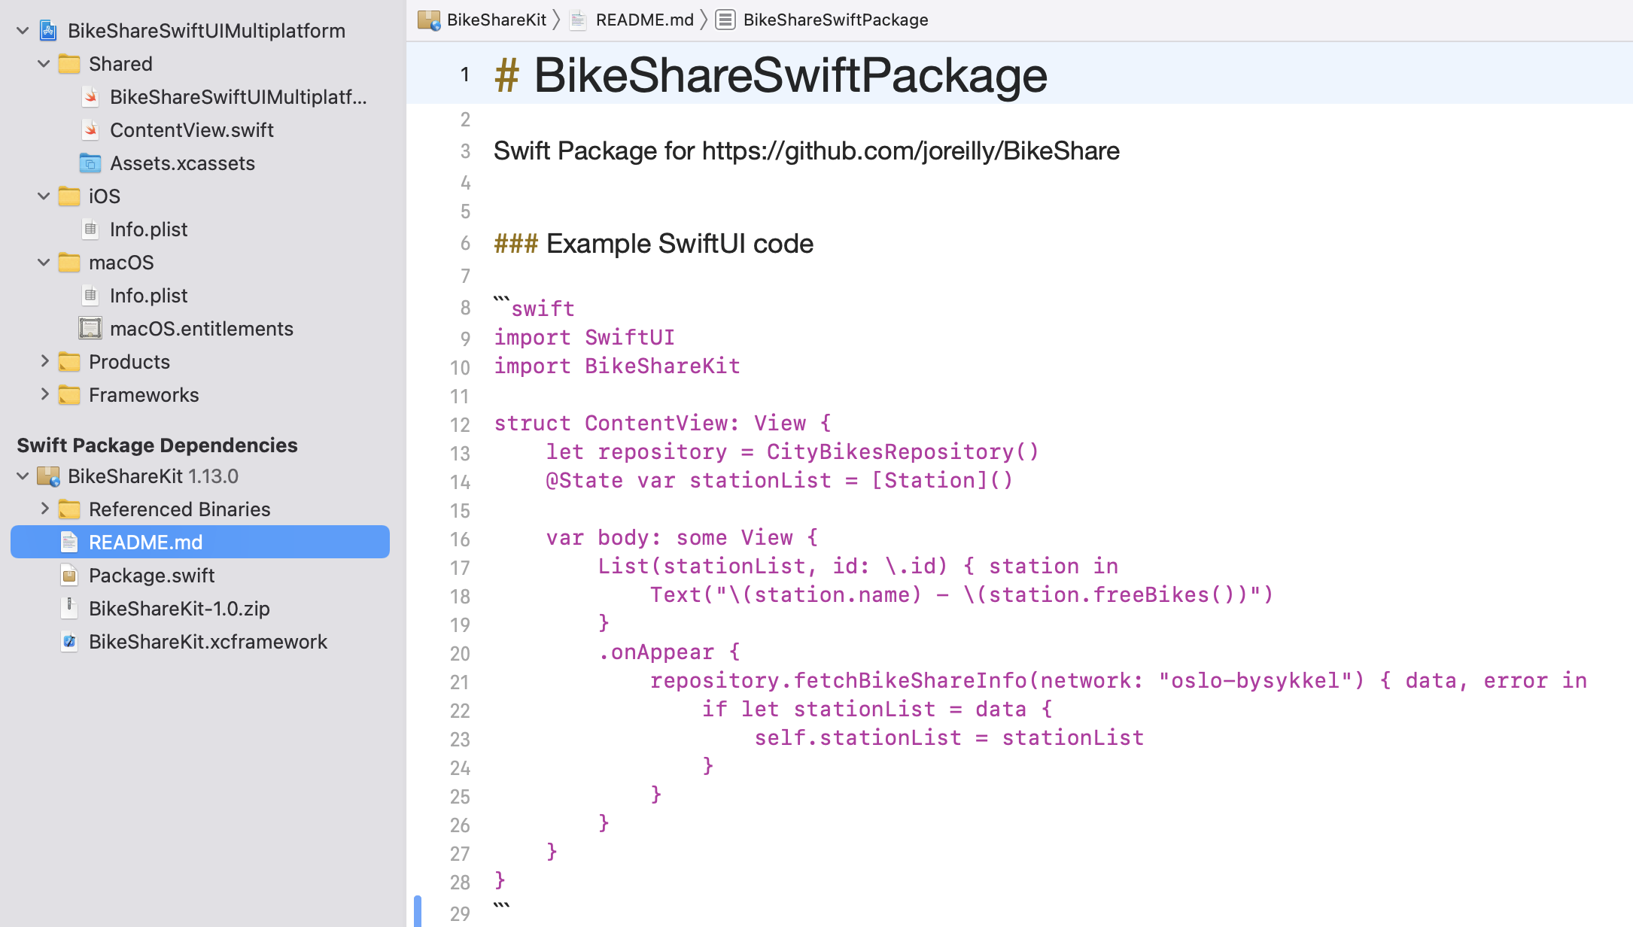Screen dimensions: 1633x927
Task: Select Info.plist under the iOS group
Action: click(148, 229)
